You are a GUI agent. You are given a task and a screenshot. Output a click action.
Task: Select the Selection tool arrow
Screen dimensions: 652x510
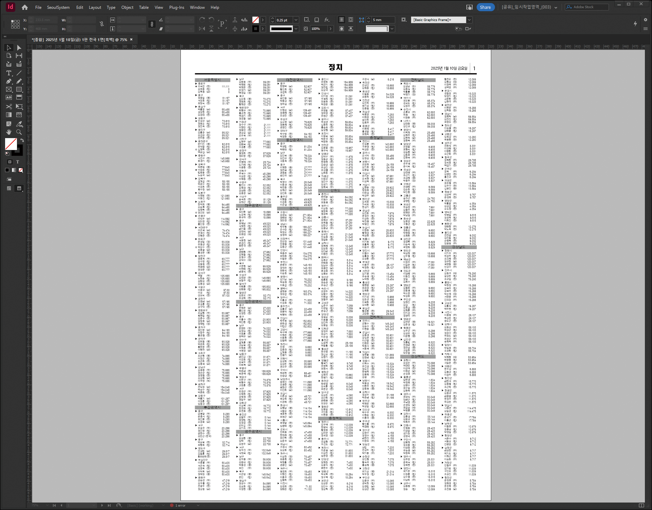point(9,48)
